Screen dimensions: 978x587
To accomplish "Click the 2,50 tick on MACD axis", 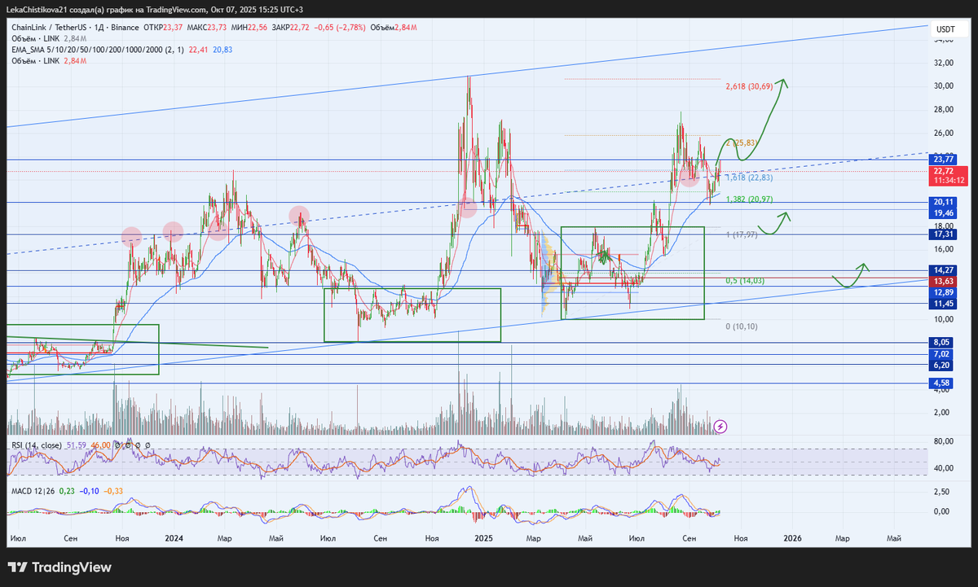I will click(941, 492).
